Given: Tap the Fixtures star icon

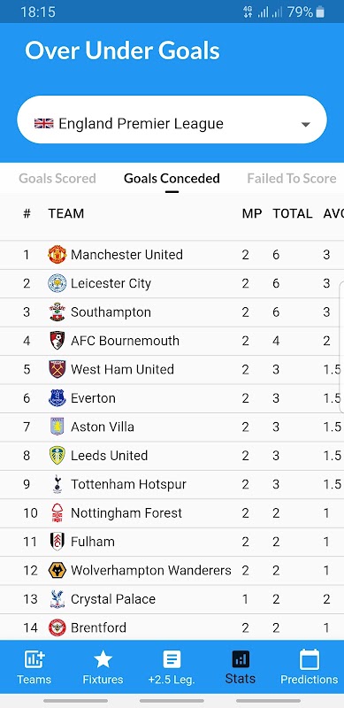Looking at the screenshot, I should tap(103, 659).
